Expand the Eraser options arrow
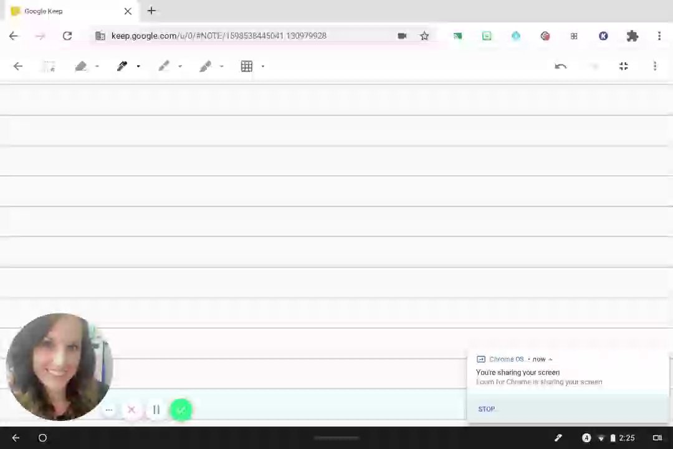The image size is (673, 449). coord(97,66)
